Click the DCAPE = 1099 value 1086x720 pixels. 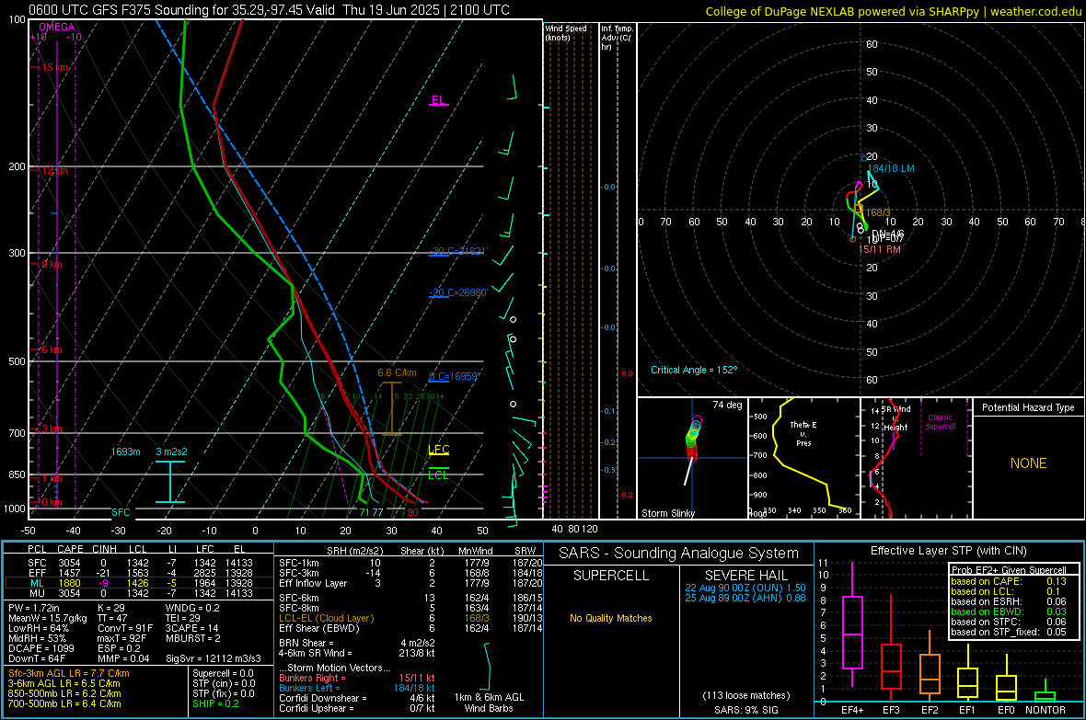(41, 648)
